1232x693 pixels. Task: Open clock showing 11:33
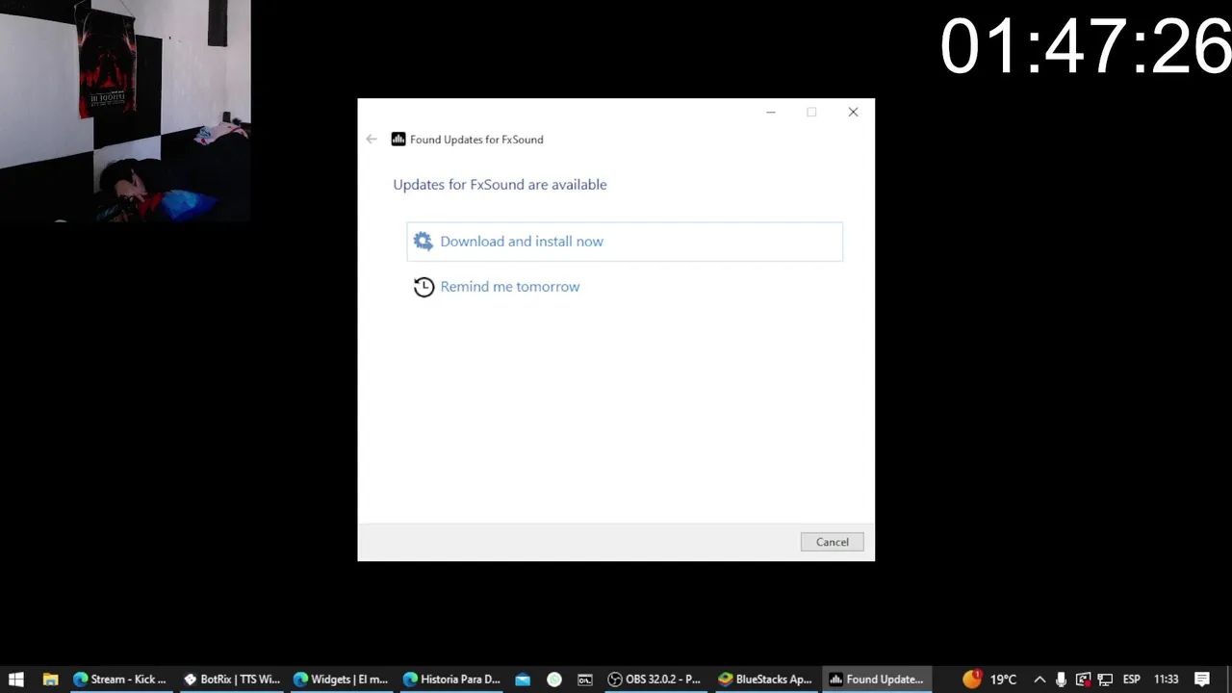pyautogui.click(x=1167, y=680)
